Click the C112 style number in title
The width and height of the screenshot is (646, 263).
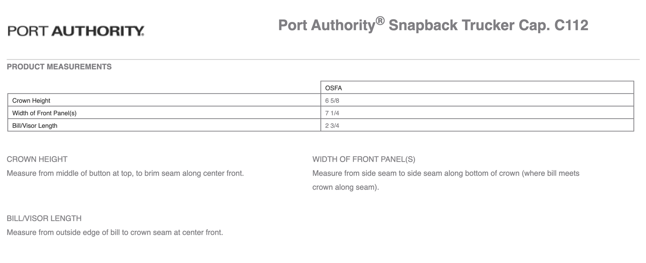click(571, 26)
